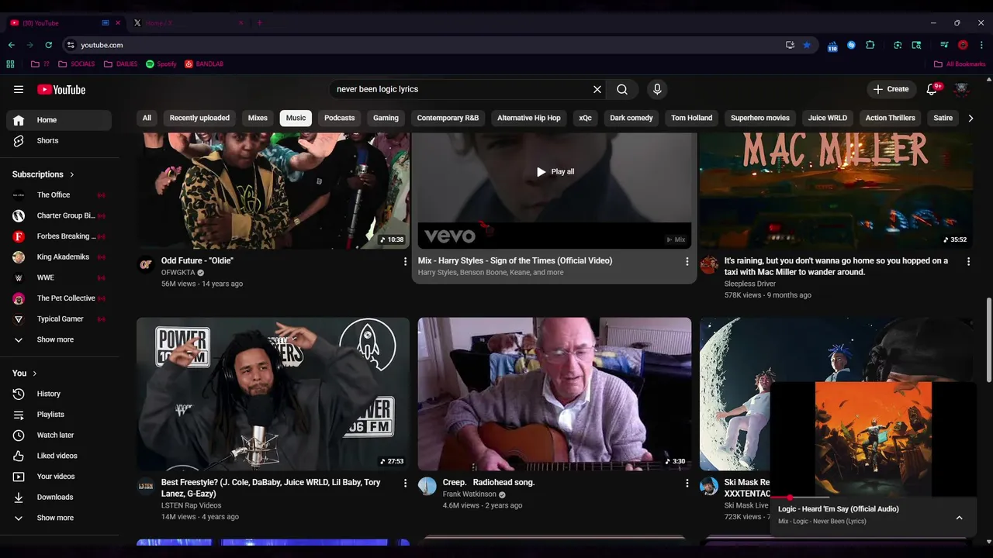Open more options for Odd Future - Oldie
Image resolution: width=993 pixels, height=558 pixels.
[405, 262]
